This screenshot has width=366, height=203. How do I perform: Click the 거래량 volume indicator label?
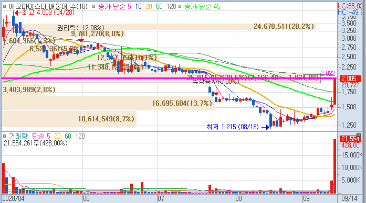18,136
